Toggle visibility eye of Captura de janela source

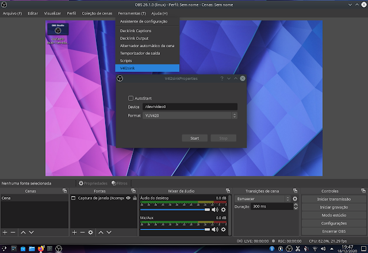(x=128, y=198)
